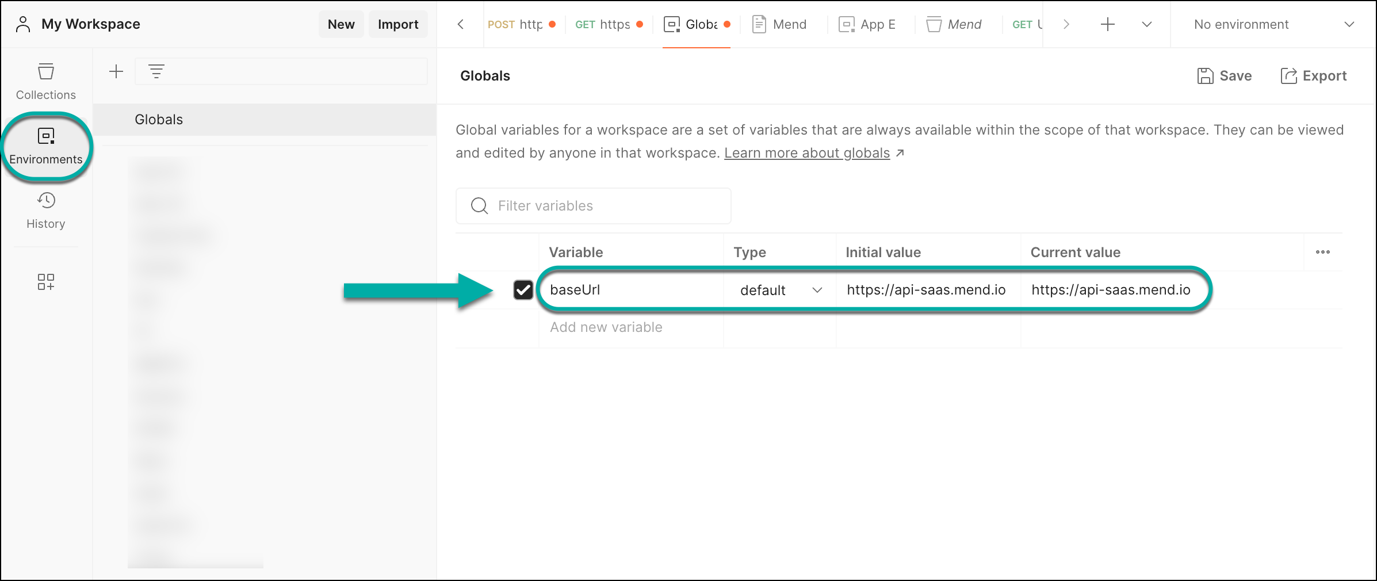This screenshot has width=1377, height=581.
Task: Click the Import button
Action: [397, 24]
